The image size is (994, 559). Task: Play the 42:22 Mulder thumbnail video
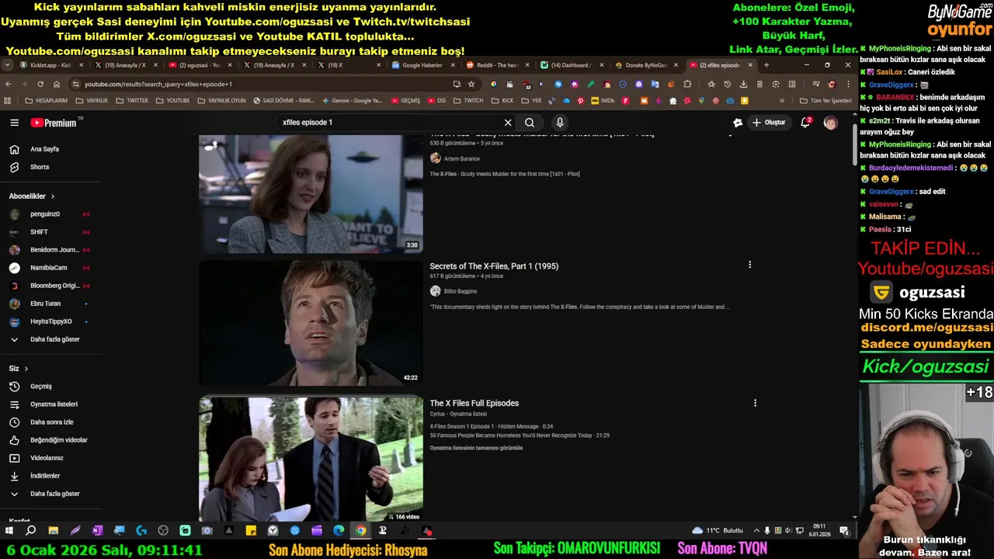tap(311, 323)
